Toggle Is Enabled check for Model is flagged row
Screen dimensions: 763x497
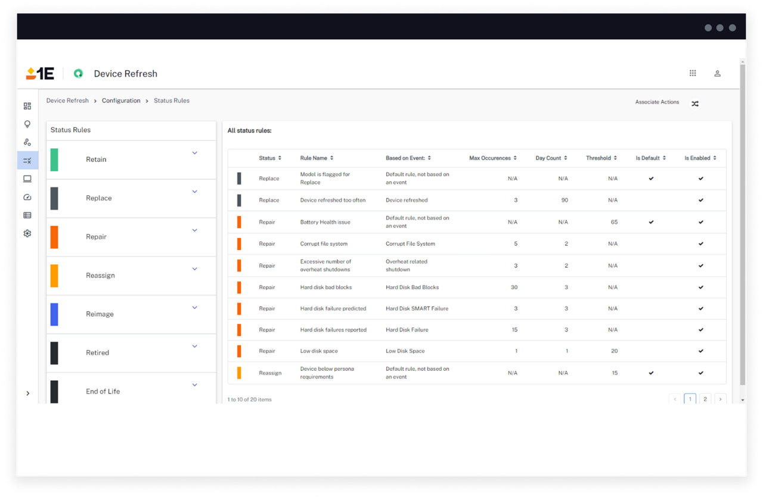point(700,179)
